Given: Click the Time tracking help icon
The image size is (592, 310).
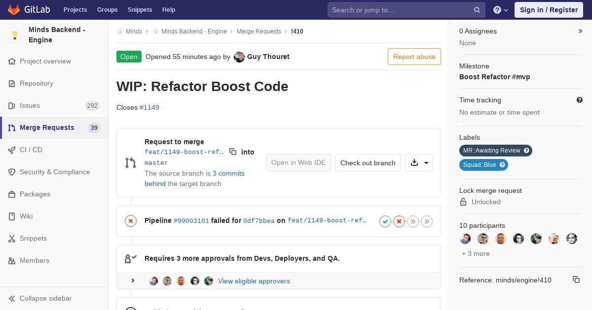Looking at the screenshot, I should (x=580, y=100).
